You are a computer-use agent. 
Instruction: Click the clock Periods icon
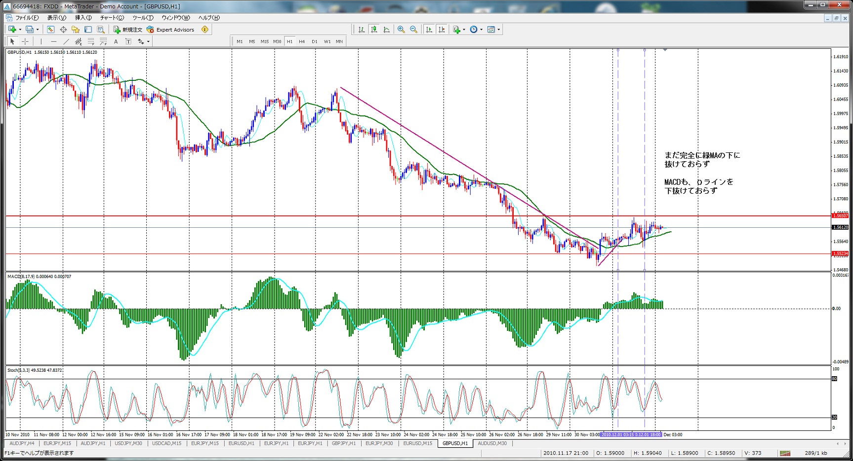pyautogui.click(x=474, y=30)
